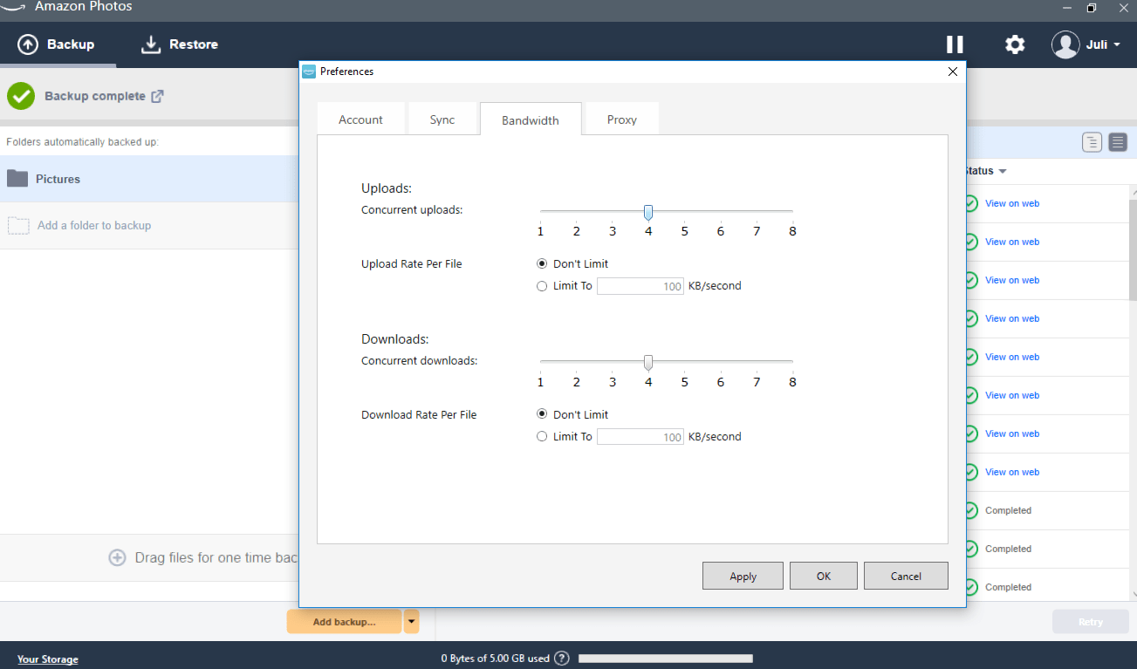
Task: Click the status list scrollbar down arrow
Action: click(1133, 594)
